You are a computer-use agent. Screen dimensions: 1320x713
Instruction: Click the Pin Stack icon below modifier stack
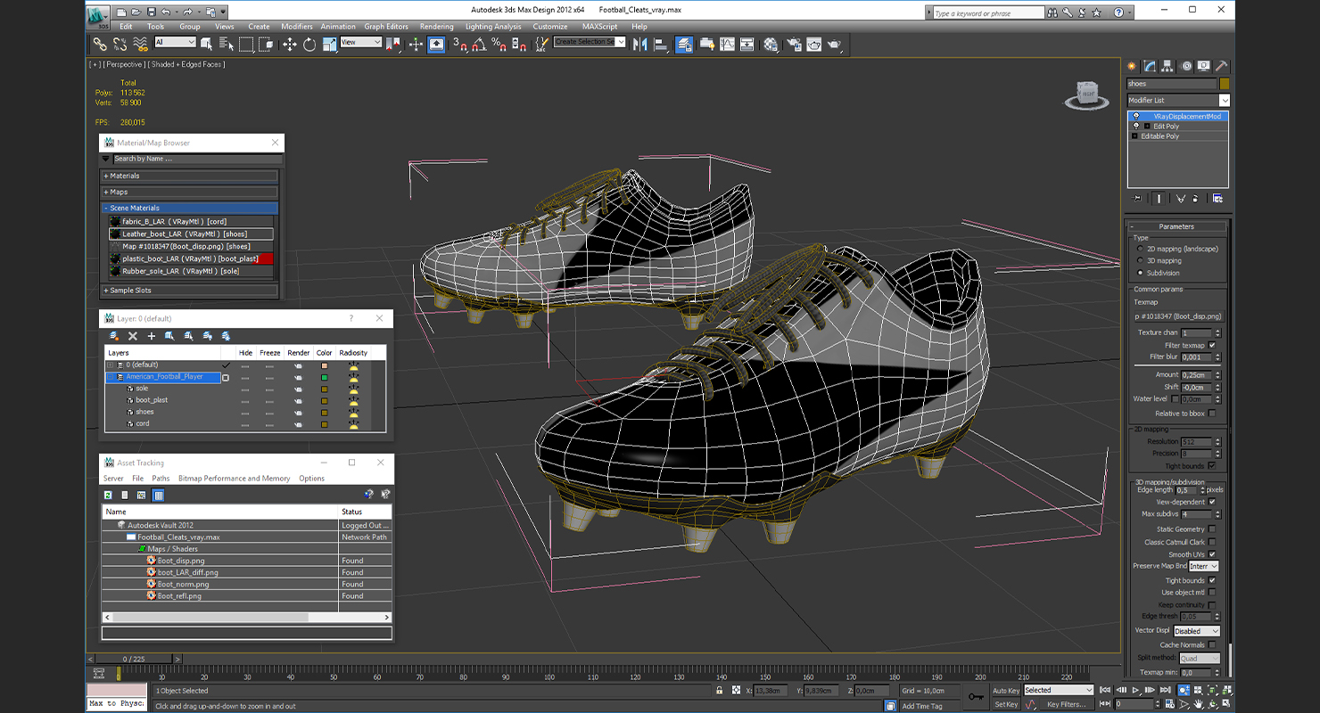pos(1136,199)
